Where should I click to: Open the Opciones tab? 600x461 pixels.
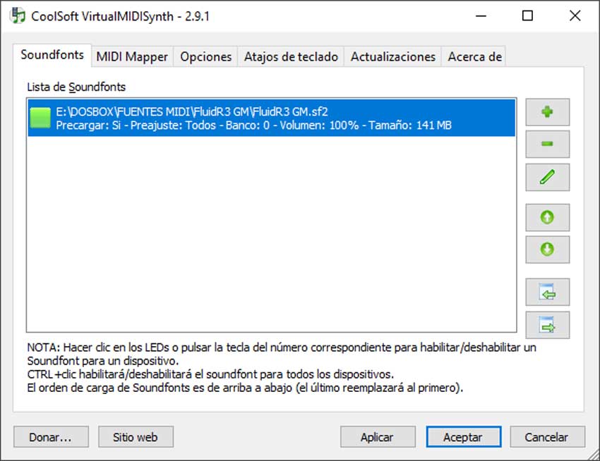[x=206, y=56]
